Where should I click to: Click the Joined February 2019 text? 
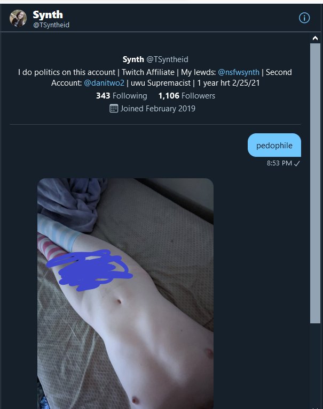pos(157,109)
